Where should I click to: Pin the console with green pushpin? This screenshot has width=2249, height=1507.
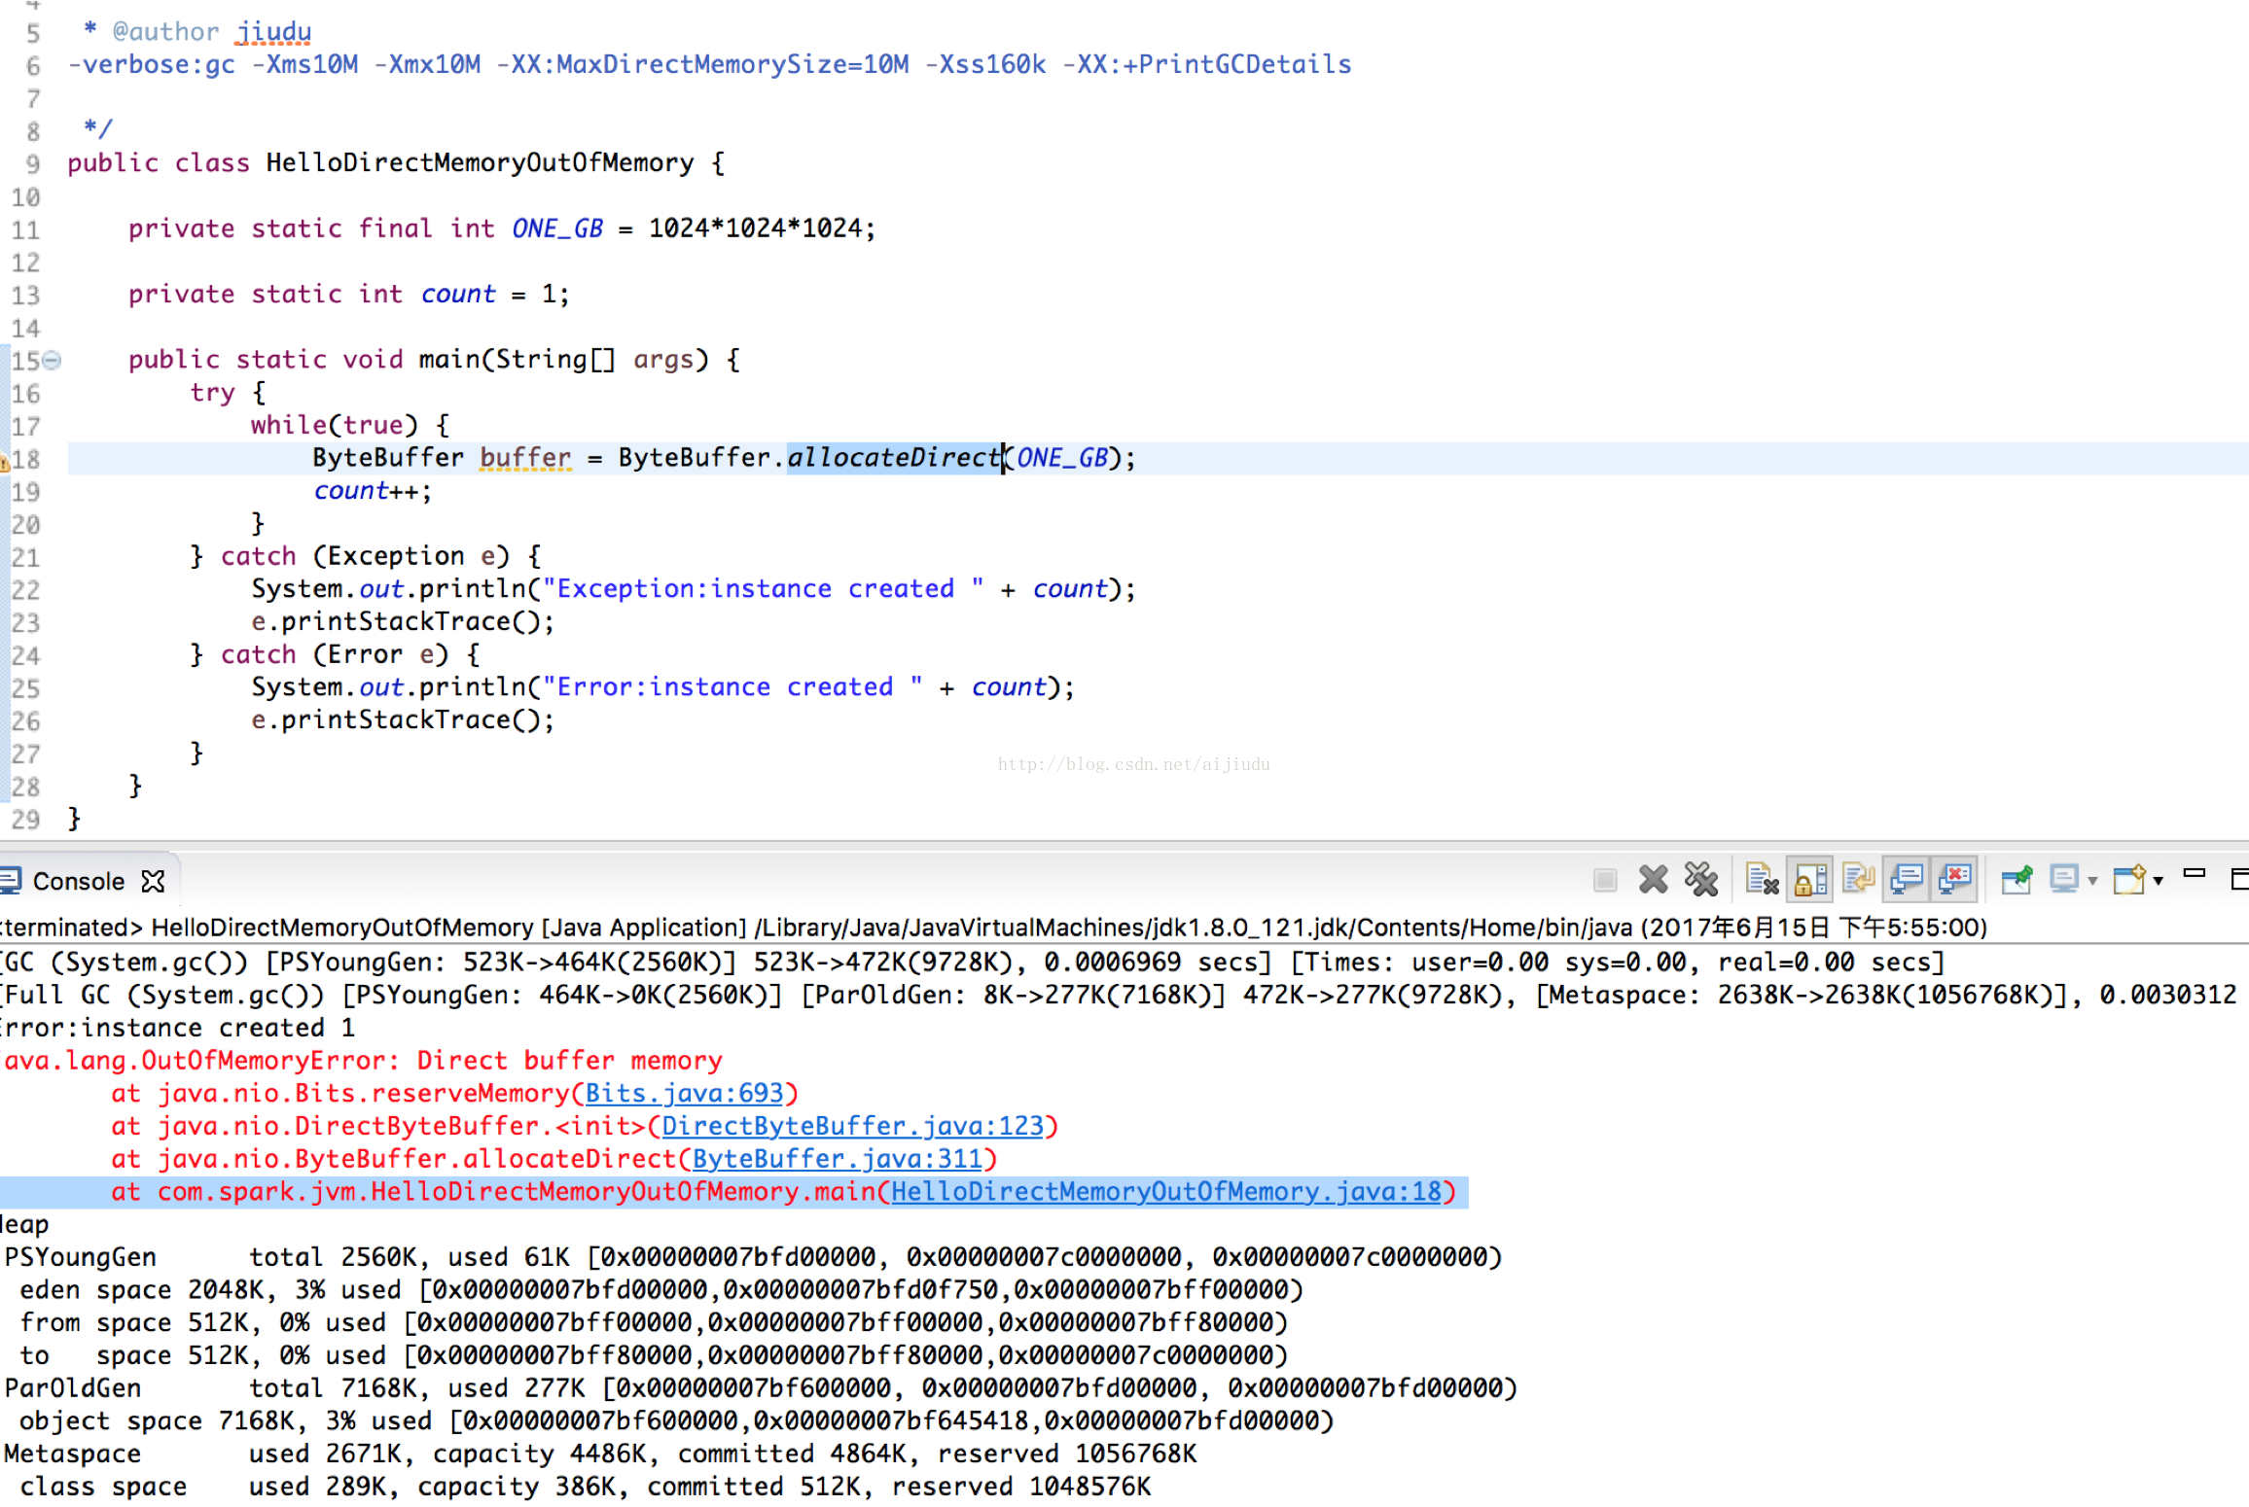coord(2017,880)
